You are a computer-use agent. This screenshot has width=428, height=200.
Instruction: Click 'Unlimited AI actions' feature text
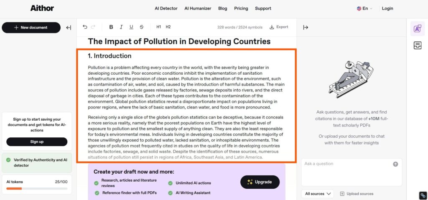tap(193, 183)
